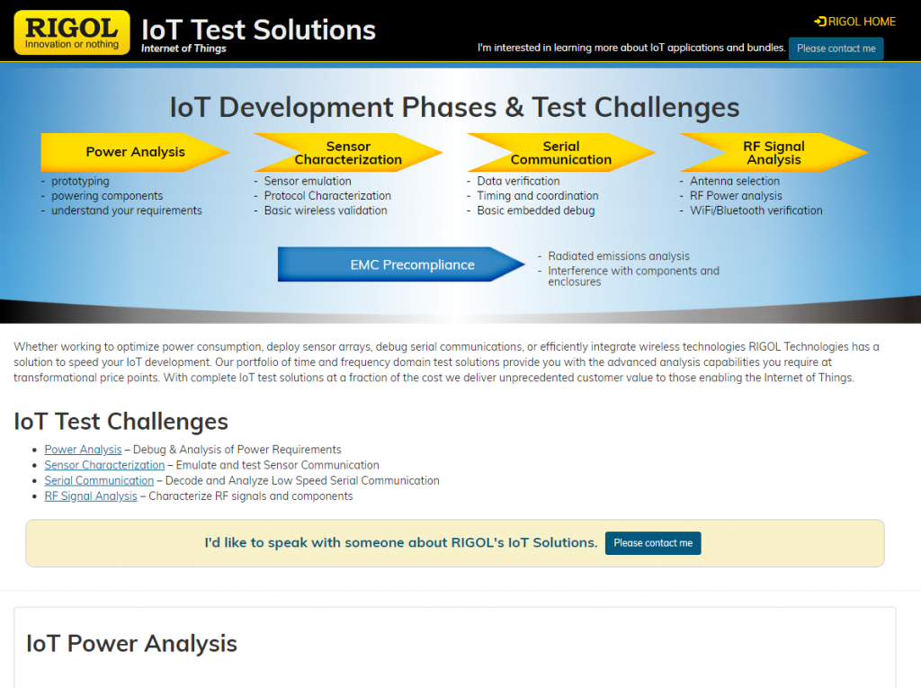
Task: Open the Serial Communication list link
Action: point(99,480)
